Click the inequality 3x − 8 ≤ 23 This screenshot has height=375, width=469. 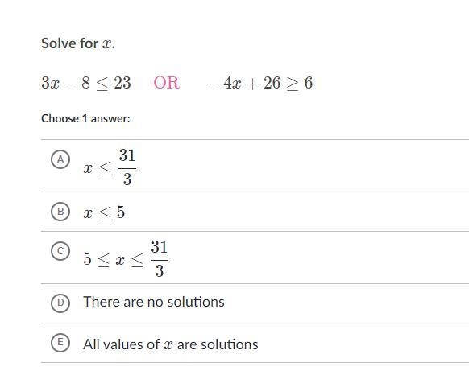click(x=86, y=83)
